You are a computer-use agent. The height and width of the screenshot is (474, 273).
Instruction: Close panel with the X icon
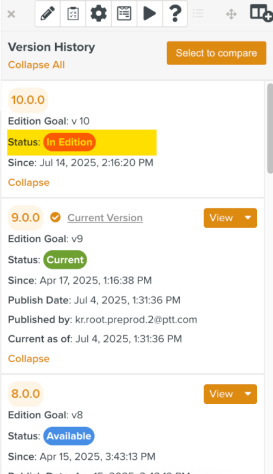click(x=11, y=14)
